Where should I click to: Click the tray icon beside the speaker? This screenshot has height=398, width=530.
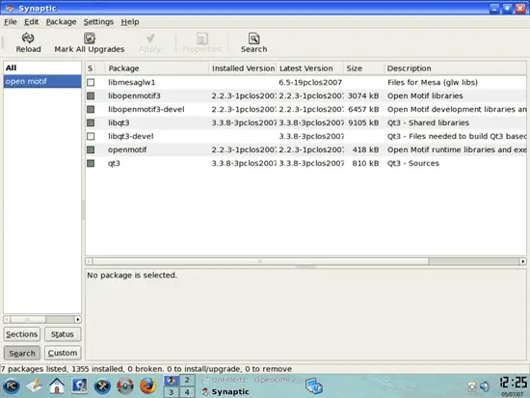coord(472,386)
